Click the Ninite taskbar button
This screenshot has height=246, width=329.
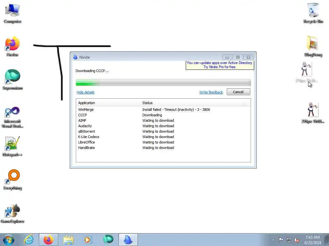pyautogui.click(x=128, y=240)
